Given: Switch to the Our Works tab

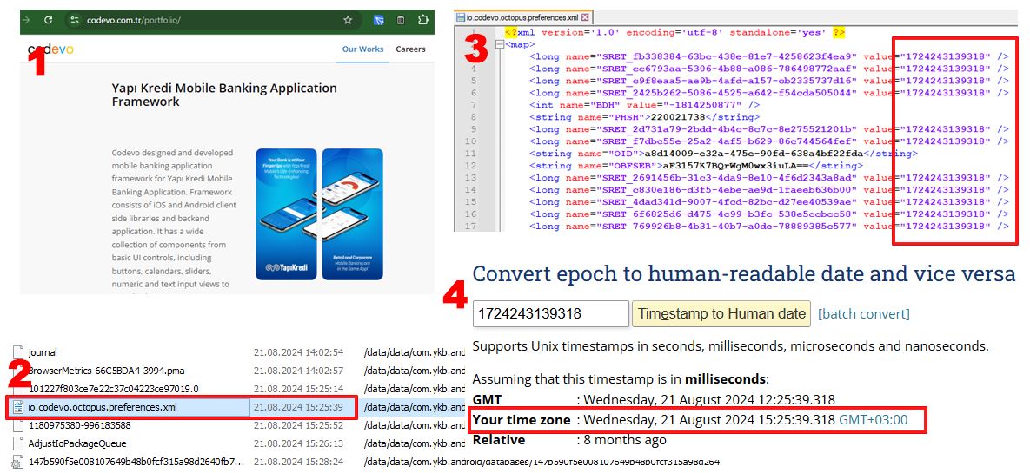Looking at the screenshot, I should [362, 49].
